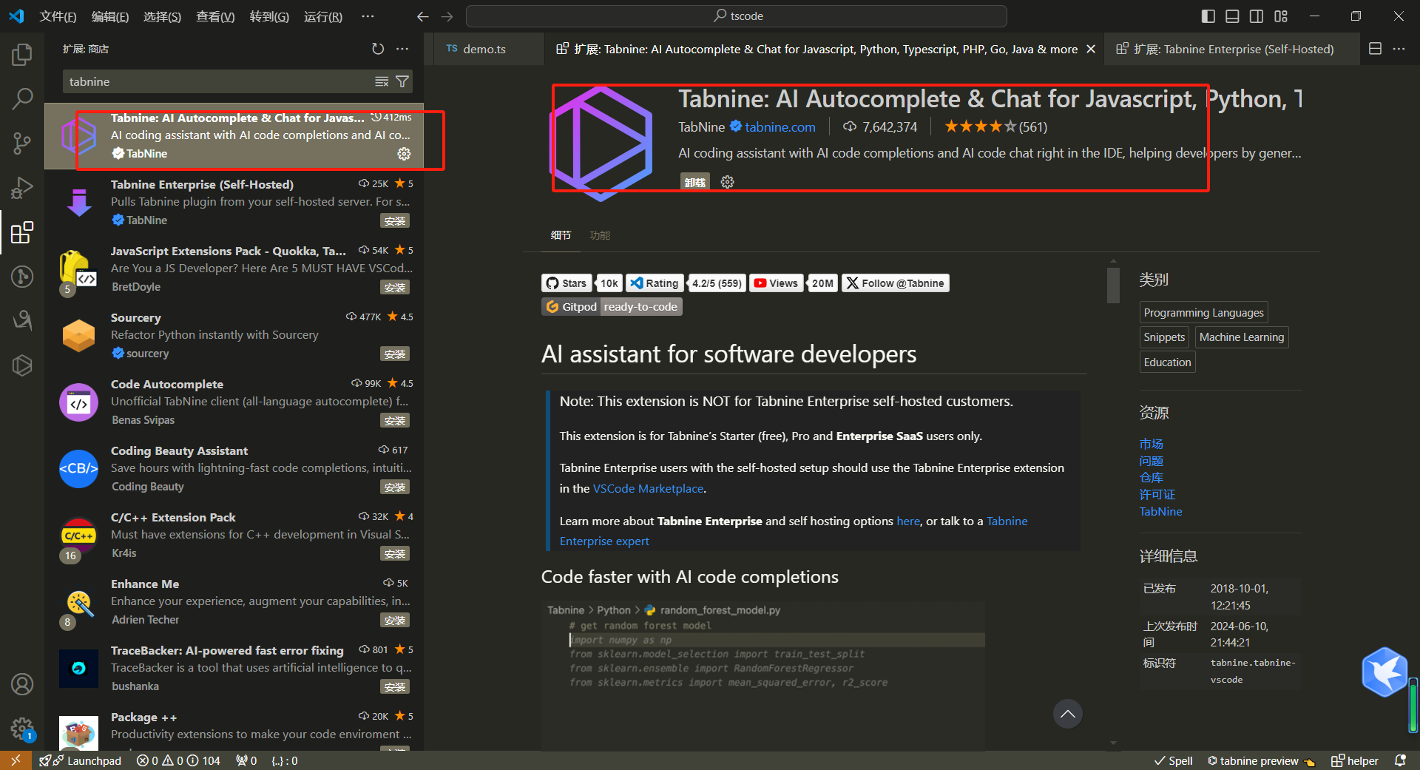Open manage gear for Tabnine list item
This screenshot has height=770, width=1420.
coord(404,154)
